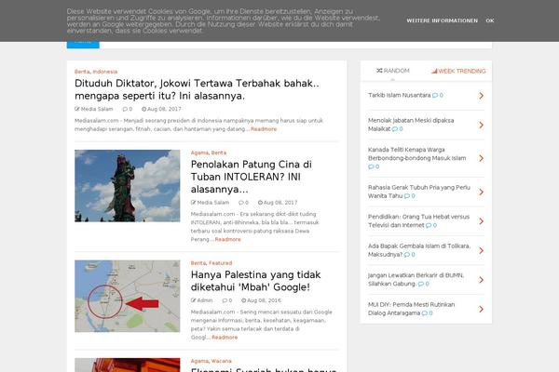Click OK on the cookie notice
The width and height of the screenshot is (559, 372).
[490, 20]
